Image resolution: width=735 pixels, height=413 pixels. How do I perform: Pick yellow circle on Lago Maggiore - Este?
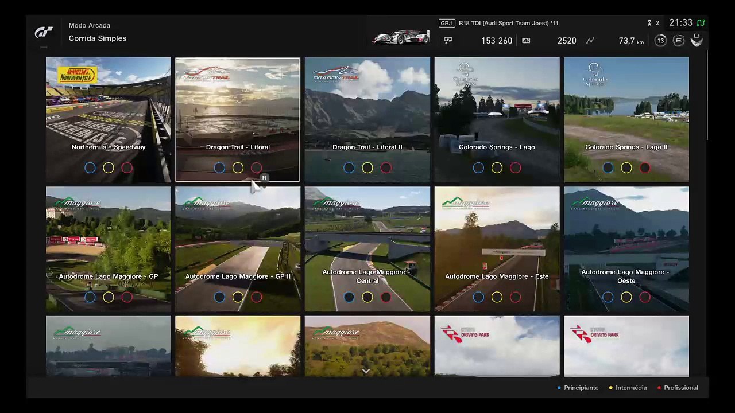pyautogui.click(x=497, y=297)
